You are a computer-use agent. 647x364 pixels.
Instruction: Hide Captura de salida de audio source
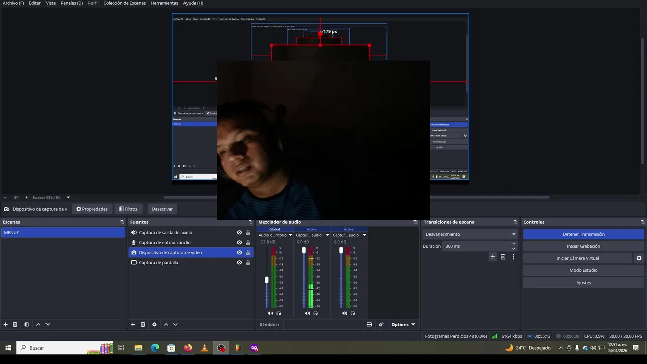tap(239, 233)
